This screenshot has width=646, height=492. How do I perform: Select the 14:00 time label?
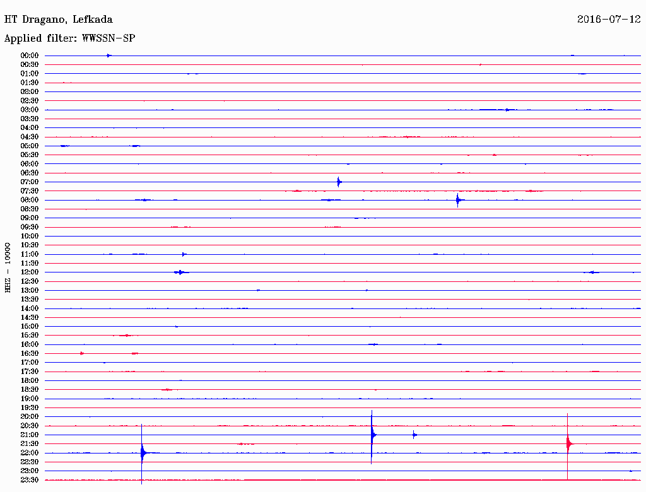30,308
